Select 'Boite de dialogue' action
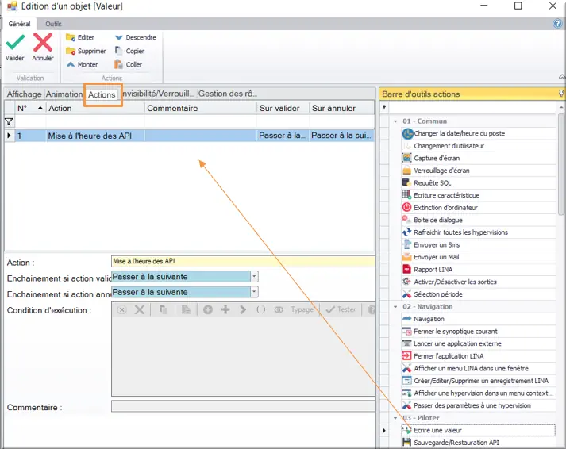This screenshot has height=449, width=566. click(x=479, y=220)
